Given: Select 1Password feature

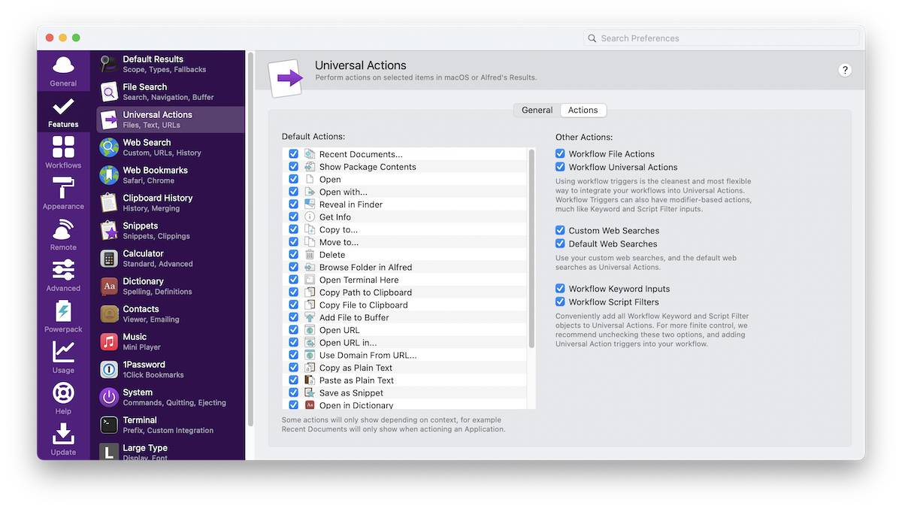Looking at the screenshot, I should (170, 370).
